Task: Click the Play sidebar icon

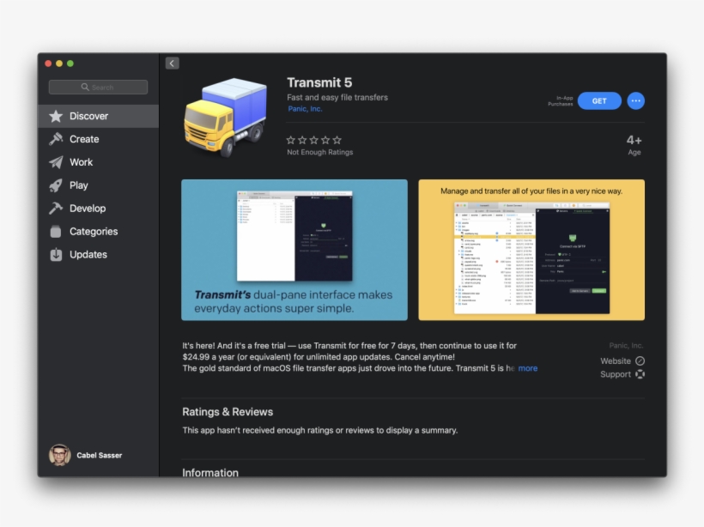Action: (x=54, y=185)
